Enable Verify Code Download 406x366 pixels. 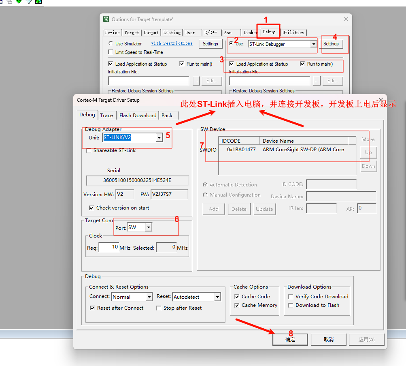(x=291, y=297)
